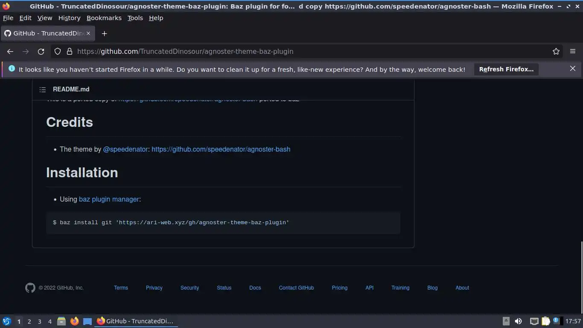
Task: Dismiss the refresh Firefox notification bar
Action: click(x=573, y=68)
